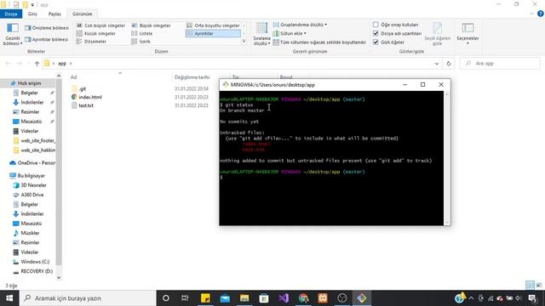Viewport: 545px width, 306px height.
Task: Sort files by Değiştirme tarihi column
Action: coord(192,77)
